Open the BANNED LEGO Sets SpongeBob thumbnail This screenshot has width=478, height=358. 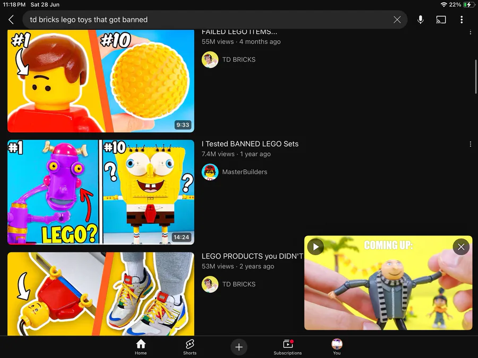(x=101, y=192)
